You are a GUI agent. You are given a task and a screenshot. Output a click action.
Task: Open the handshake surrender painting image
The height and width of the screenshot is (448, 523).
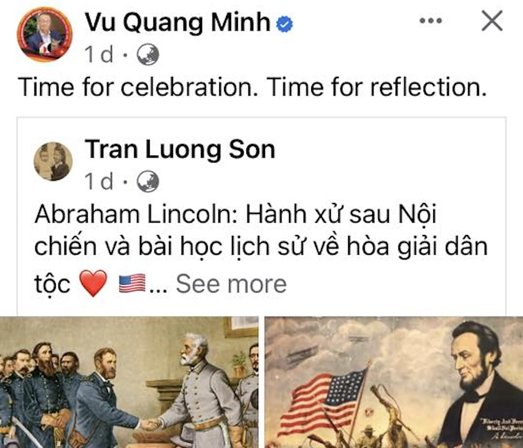coord(129,382)
